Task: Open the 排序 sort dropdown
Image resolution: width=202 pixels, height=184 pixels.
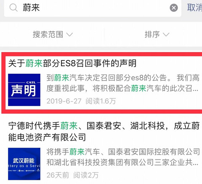Action: 157,35
